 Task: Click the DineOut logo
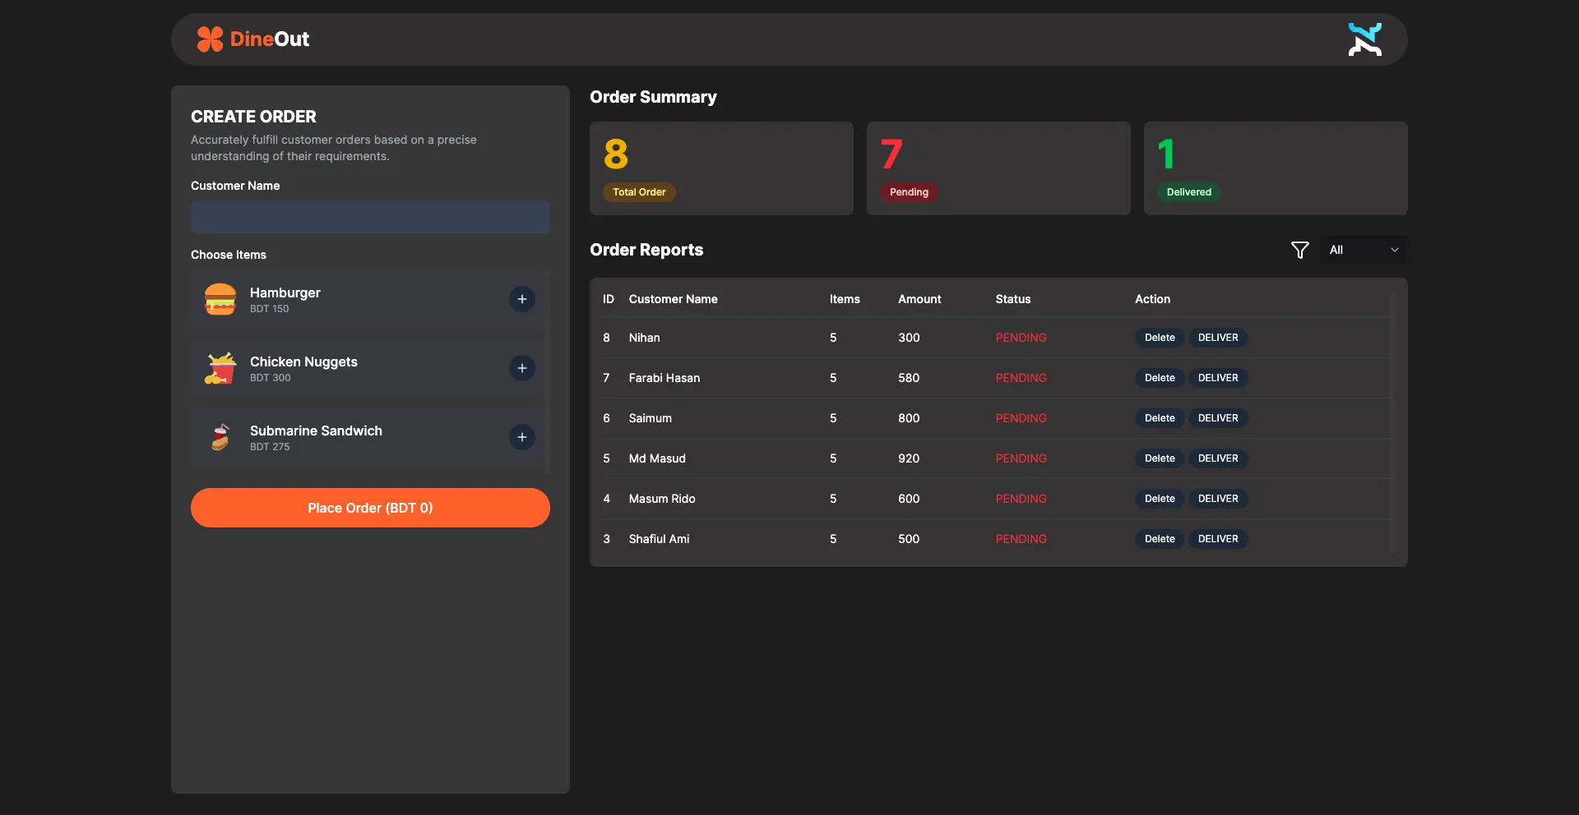tap(253, 39)
